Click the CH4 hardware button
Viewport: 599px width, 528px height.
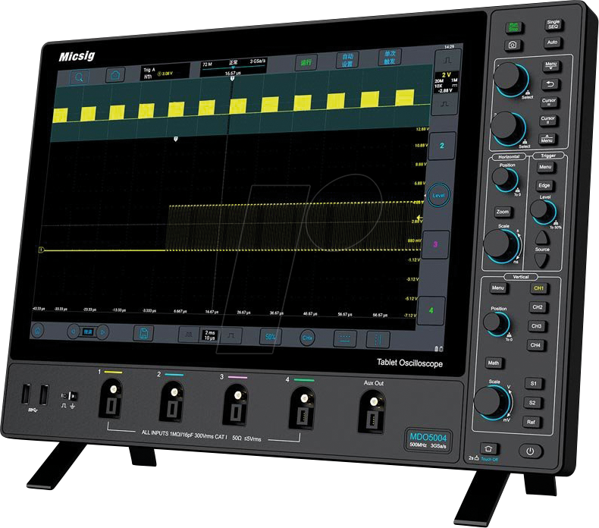pos(535,345)
